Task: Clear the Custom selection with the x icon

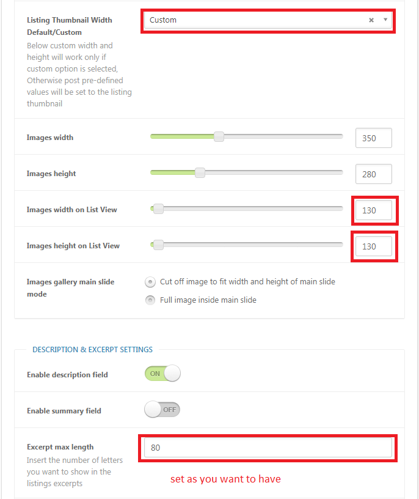Action: 371,20
